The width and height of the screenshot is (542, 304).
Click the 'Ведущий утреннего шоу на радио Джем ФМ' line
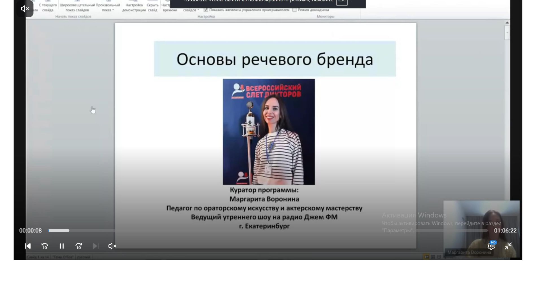[264, 217]
